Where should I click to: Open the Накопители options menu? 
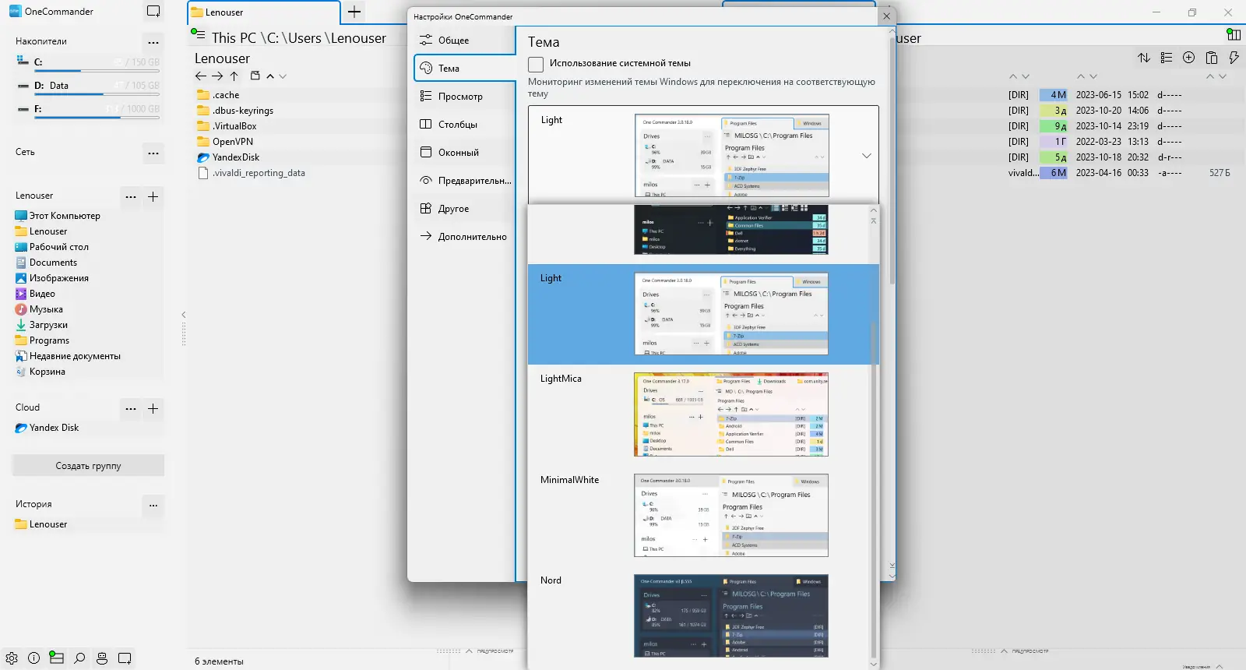point(153,42)
